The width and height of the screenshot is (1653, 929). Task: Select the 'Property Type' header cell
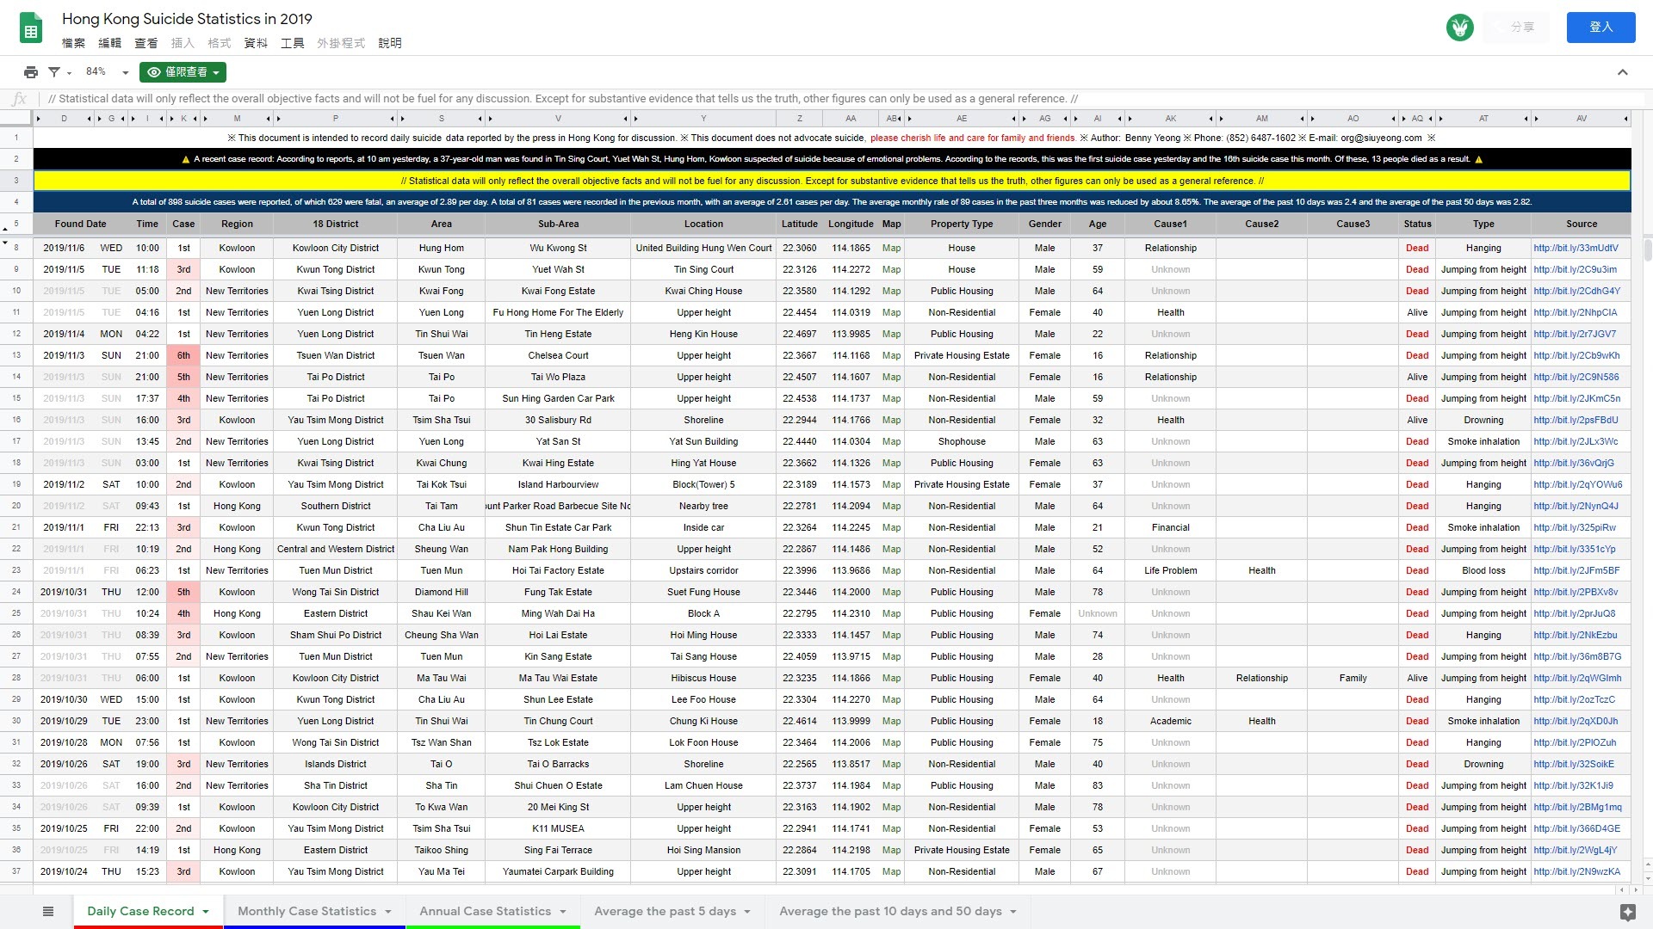coord(962,224)
